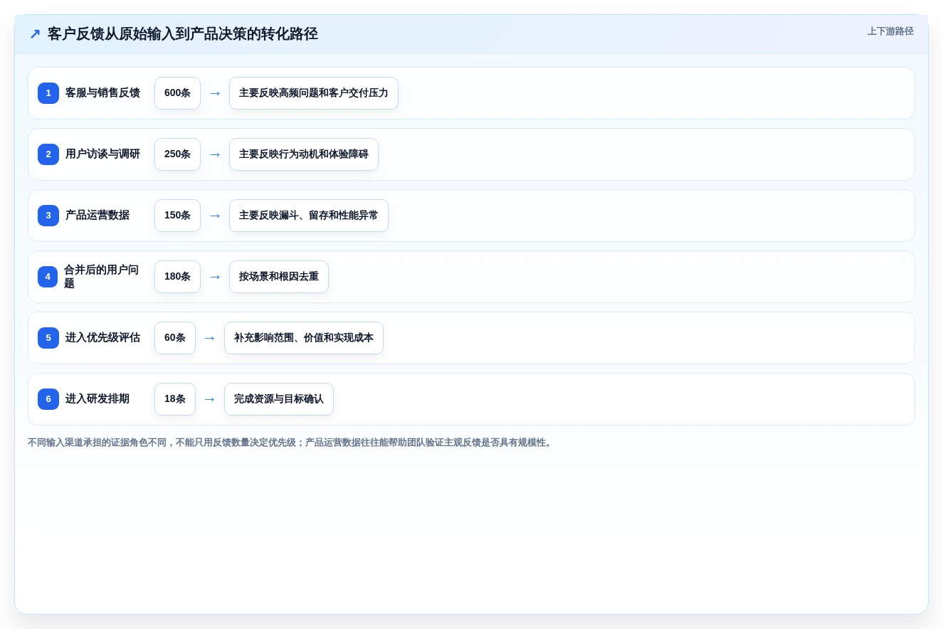Click the 180条 count chip
The image size is (943, 629).
coord(177,277)
